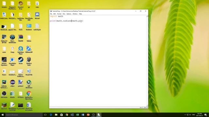
Task: Close the IDLE editor window
Action: point(146,11)
